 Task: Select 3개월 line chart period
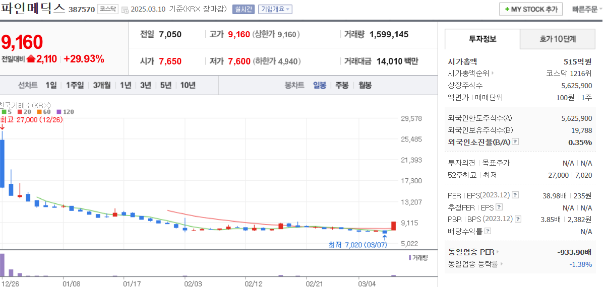point(102,85)
